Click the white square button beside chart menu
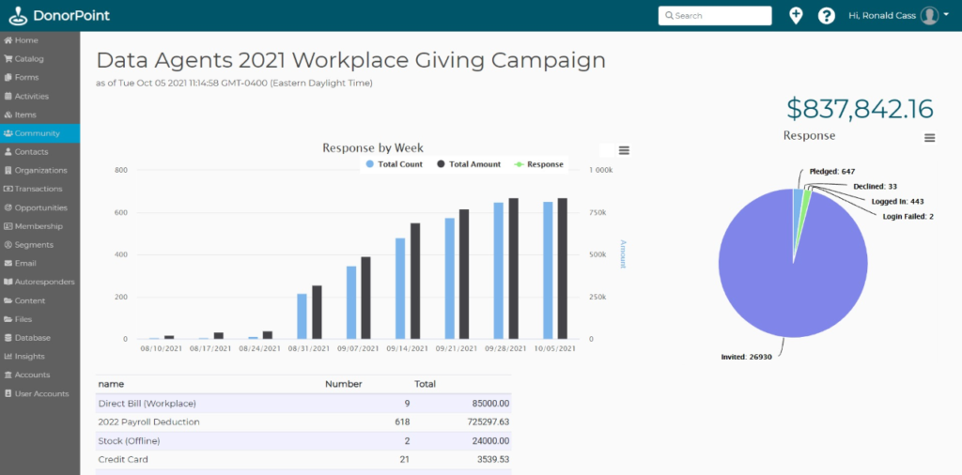The image size is (962, 475). pos(606,150)
